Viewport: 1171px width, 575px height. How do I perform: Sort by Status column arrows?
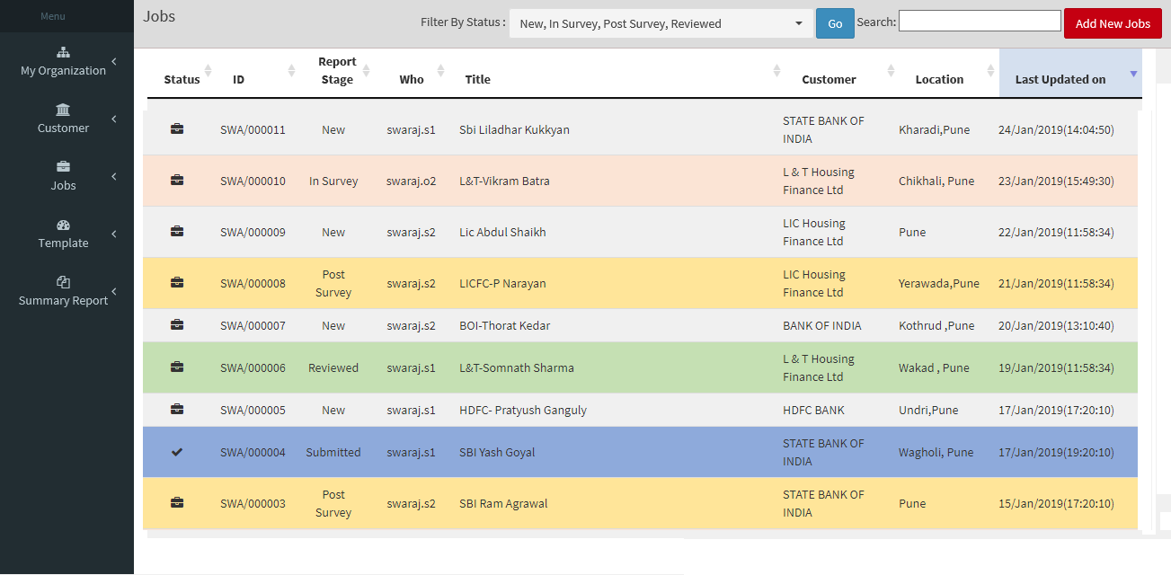tap(208, 70)
